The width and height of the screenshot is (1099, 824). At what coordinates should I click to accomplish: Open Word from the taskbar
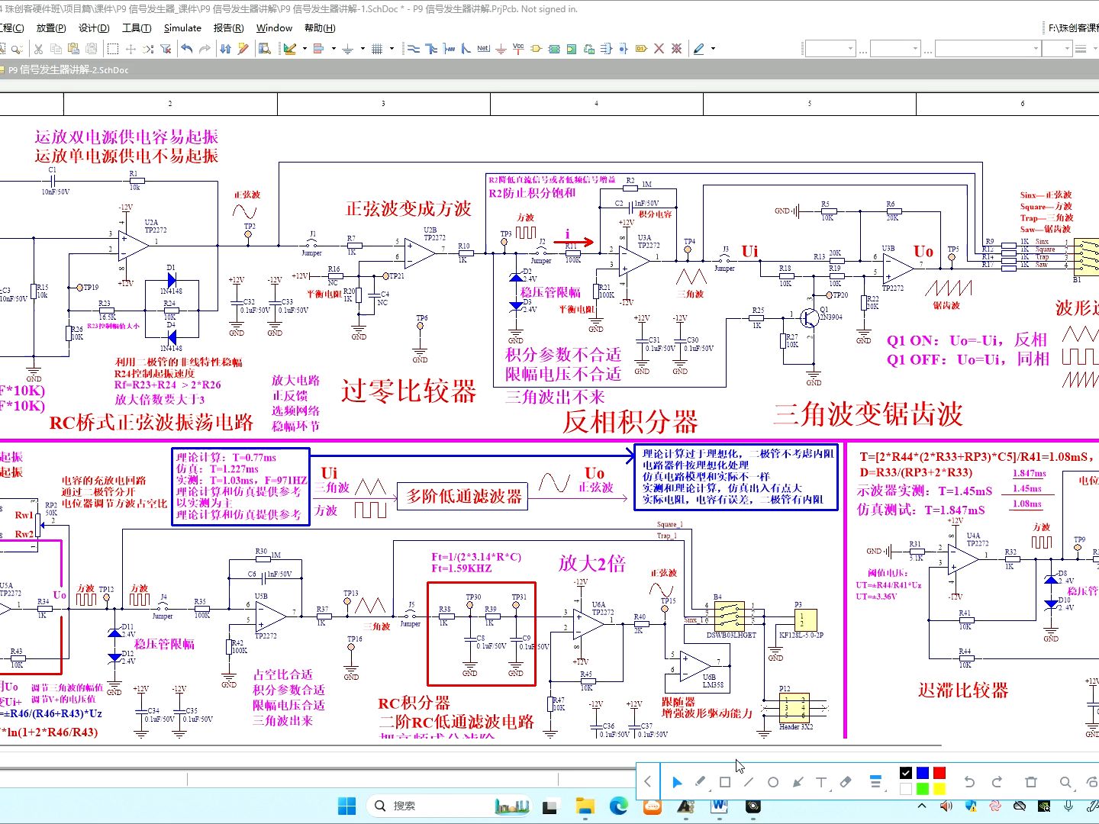720,806
